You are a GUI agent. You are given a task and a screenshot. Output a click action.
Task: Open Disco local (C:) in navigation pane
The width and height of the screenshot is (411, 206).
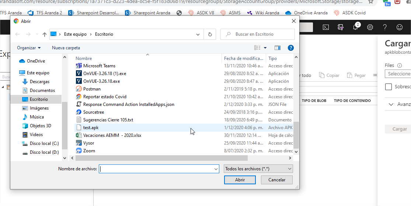(x=41, y=143)
